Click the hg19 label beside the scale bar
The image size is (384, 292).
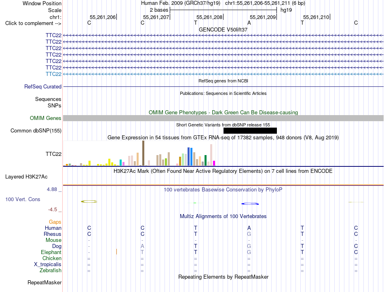[x=286, y=10]
